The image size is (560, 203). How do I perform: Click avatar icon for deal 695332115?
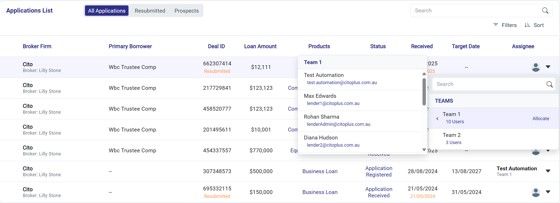pyautogui.click(x=536, y=192)
